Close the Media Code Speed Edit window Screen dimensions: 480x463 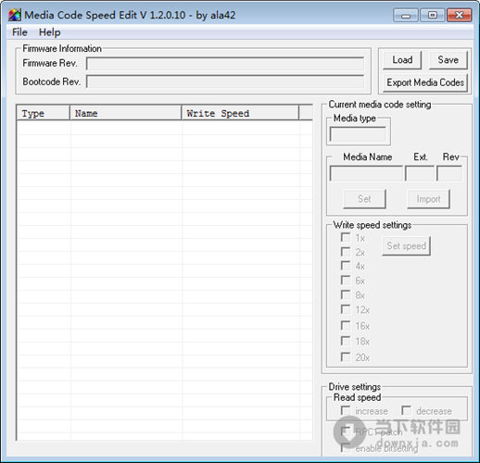tap(460, 15)
